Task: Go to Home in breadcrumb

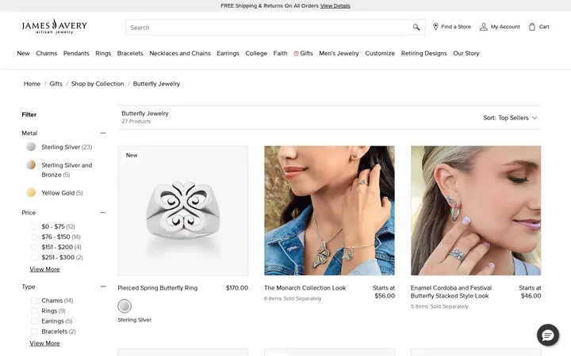Action: 32,84
